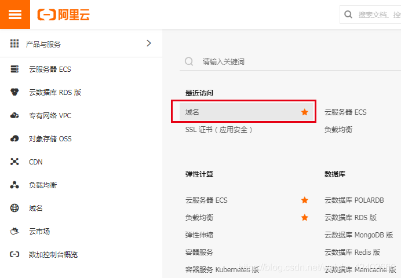
Task: Open 域名 under recently visited
Action: (x=246, y=112)
